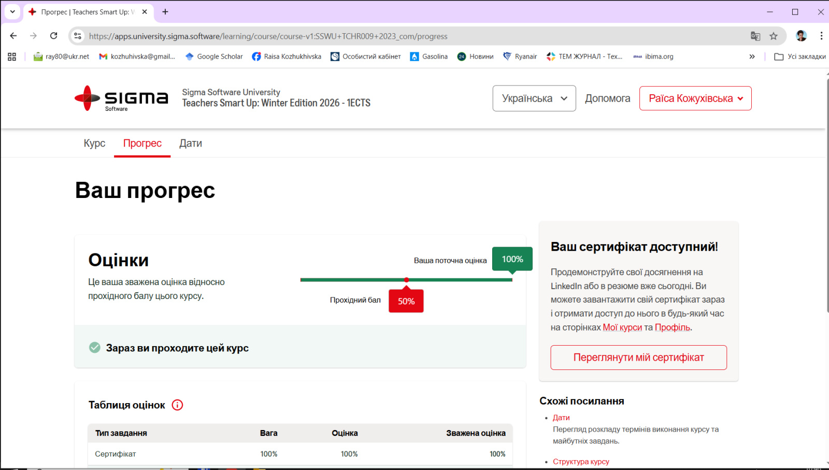Click Переглянути мій сертифікат button
The image size is (829, 470).
pos(638,358)
